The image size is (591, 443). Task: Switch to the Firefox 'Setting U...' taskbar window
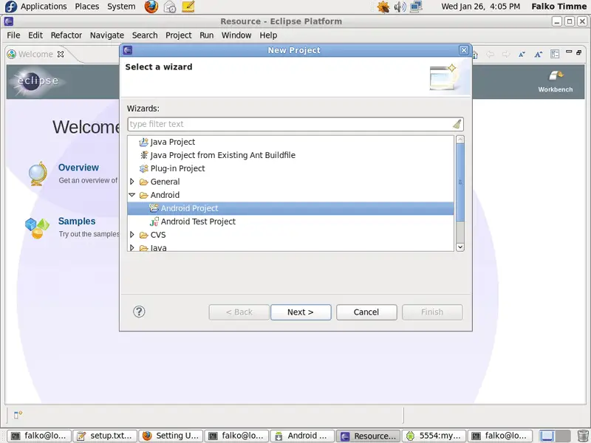click(x=171, y=436)
